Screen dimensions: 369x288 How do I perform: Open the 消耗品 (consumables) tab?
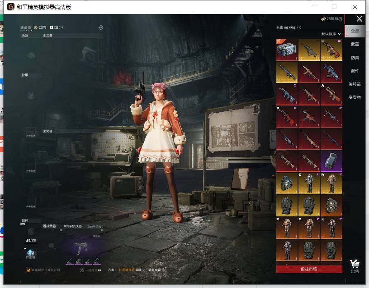(x=355, y=84)
